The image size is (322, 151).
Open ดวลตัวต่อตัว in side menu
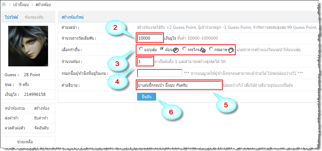coord(15,128)
